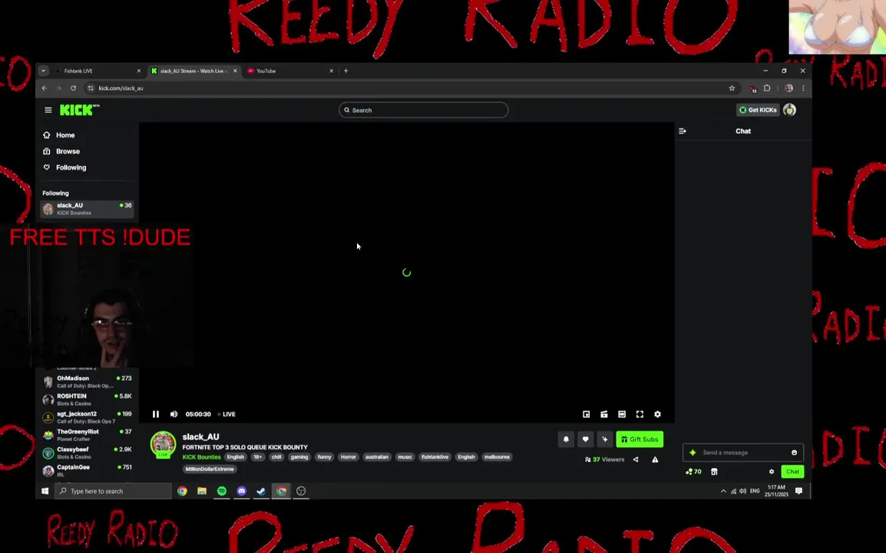Open the tab search dropdown arrow

click(x=44, y=71)
